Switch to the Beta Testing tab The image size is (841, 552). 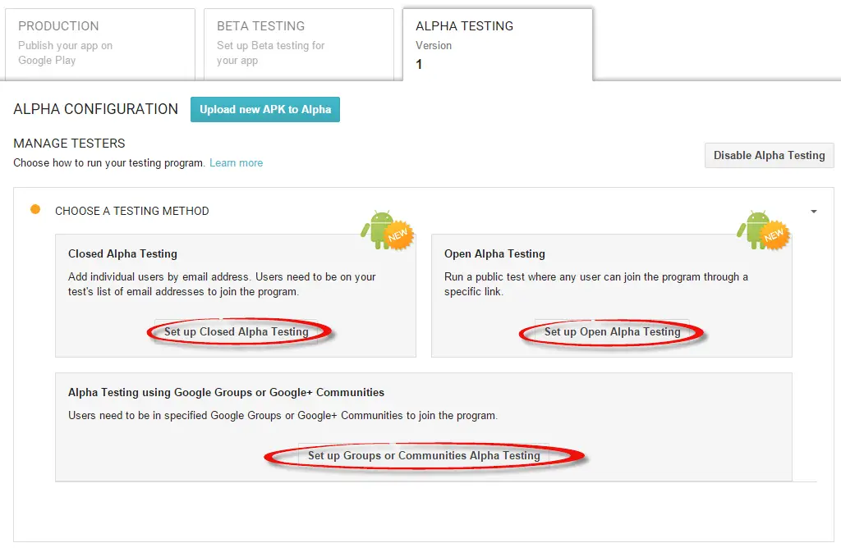(x=298, y=44)
